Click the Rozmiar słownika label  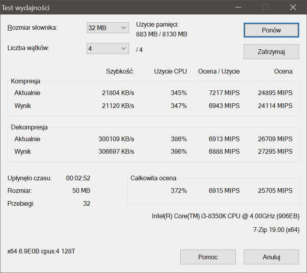pyautogui.click(x=32, y=28)
